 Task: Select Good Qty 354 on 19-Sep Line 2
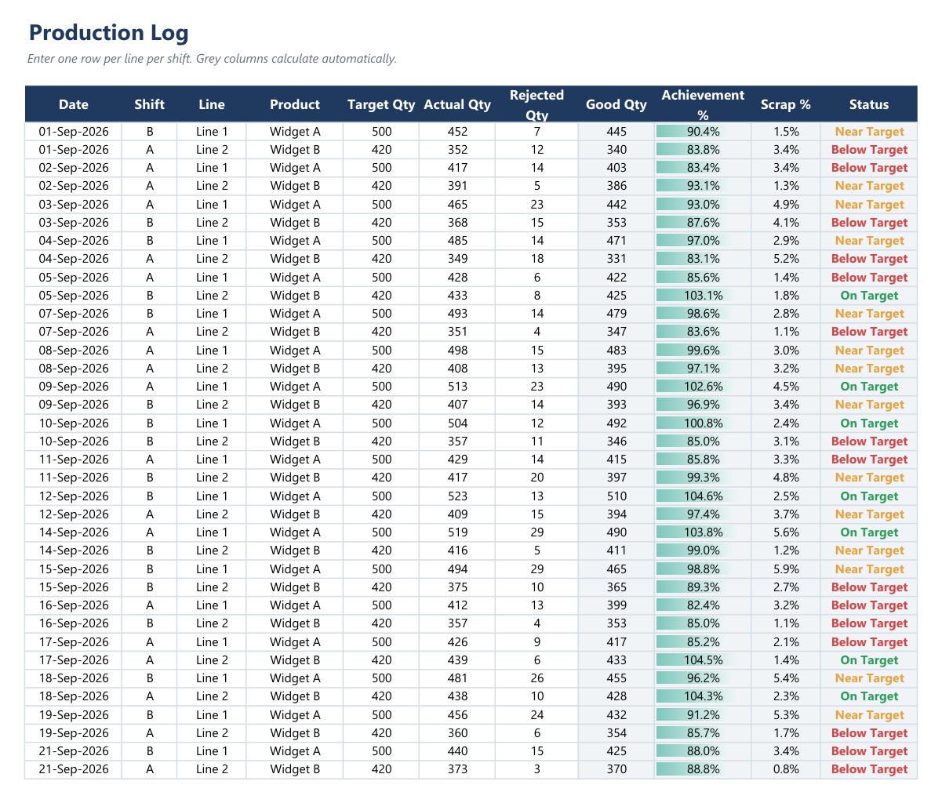616,733
